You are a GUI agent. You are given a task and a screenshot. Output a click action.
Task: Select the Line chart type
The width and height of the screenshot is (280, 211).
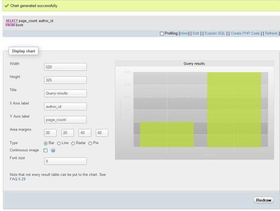pyautogui.click(x=59, y=143)
